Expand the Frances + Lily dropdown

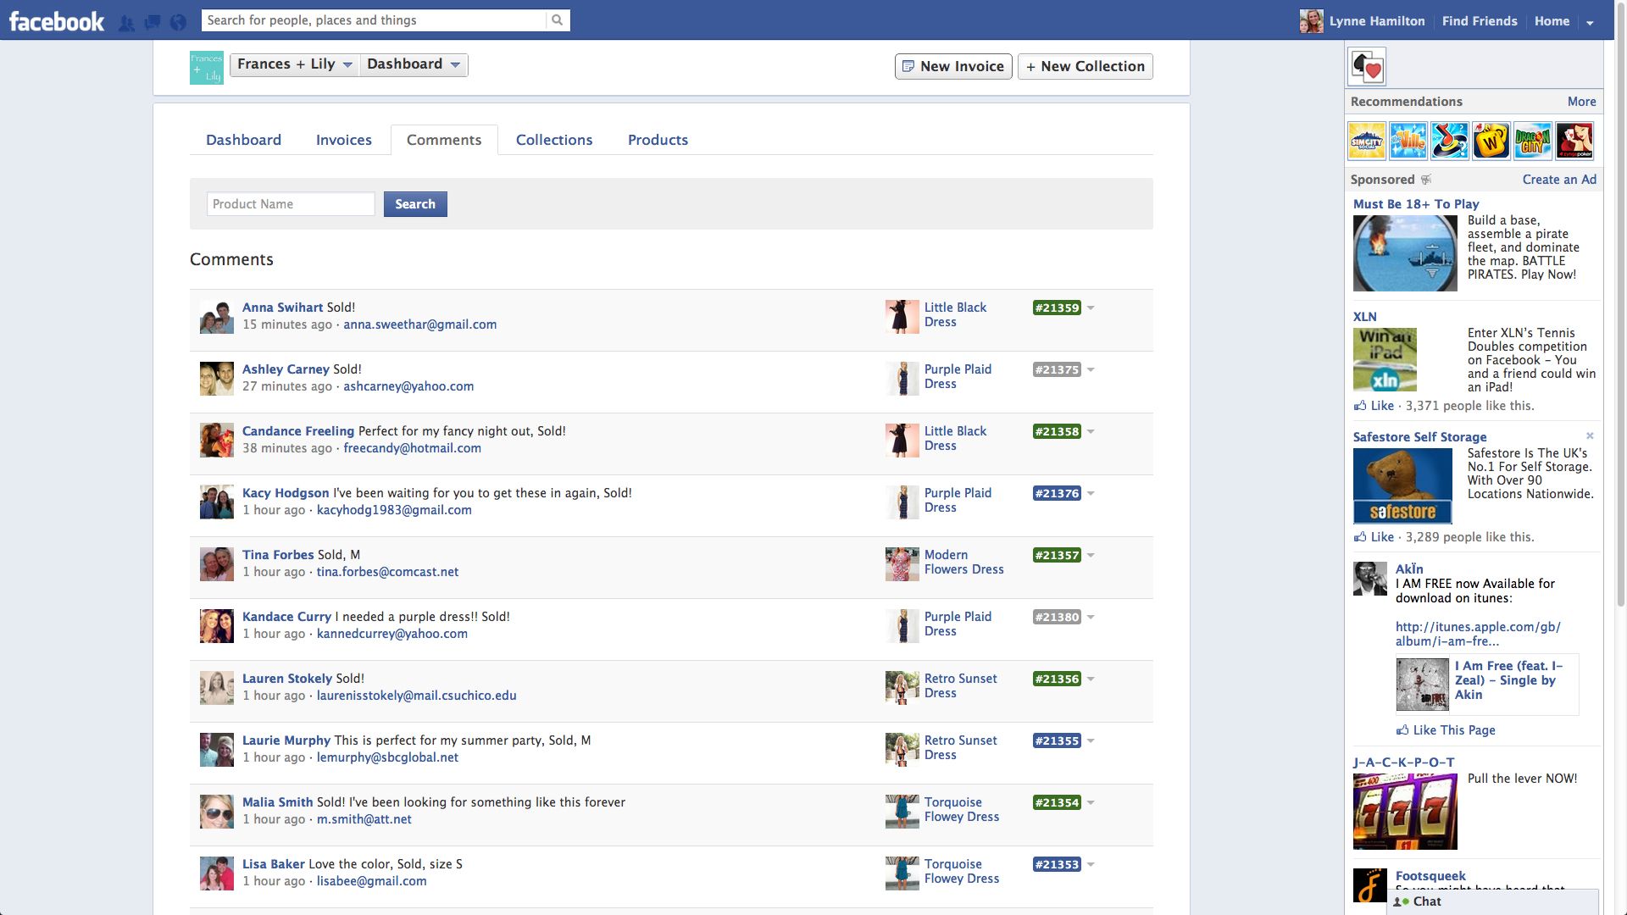pyautogui.click(x=295, y=64)
